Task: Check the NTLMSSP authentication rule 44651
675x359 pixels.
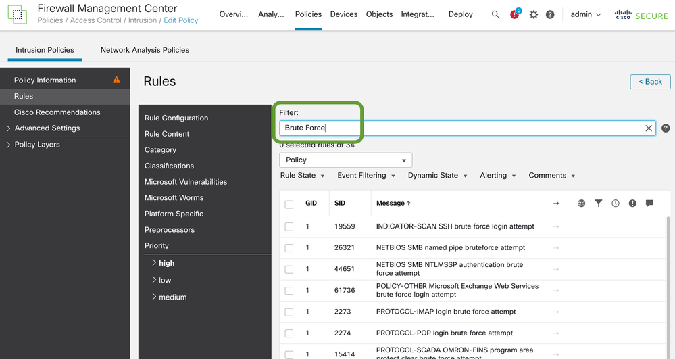Action: pyautogui.click(x=289, y=269)
